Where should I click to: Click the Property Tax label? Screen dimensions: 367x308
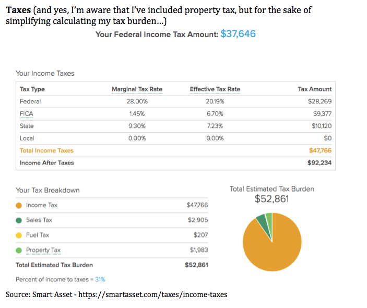[x=43, y=250]
